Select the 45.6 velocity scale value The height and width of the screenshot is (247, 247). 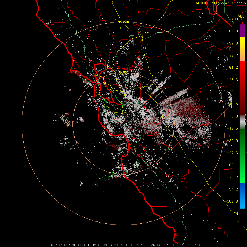(234, 80)
